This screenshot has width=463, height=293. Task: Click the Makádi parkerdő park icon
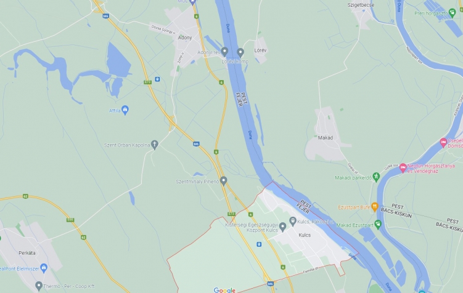[376, 177]
